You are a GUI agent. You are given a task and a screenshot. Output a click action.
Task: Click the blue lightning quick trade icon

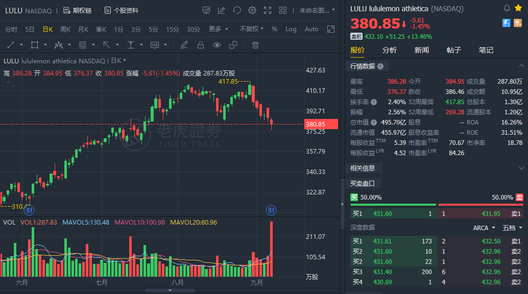pyautogui.click(x=506, y=23)
